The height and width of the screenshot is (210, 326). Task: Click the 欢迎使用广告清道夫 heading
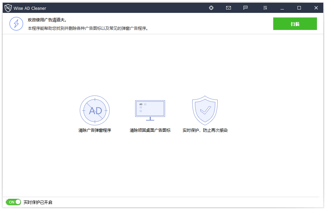(x=47, y=20)
